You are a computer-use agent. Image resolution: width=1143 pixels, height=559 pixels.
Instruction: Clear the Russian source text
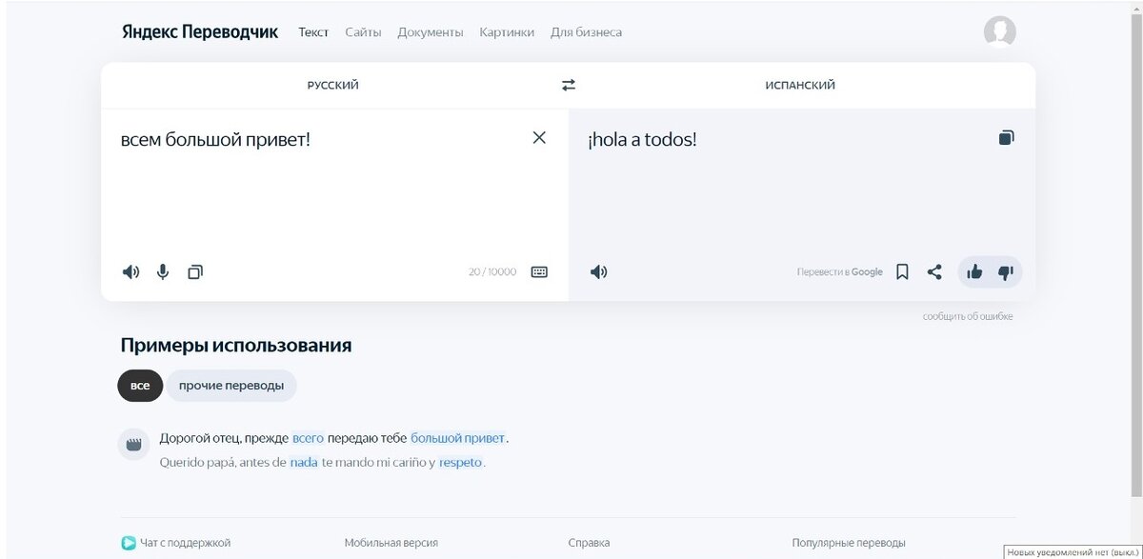click(539, 137)
